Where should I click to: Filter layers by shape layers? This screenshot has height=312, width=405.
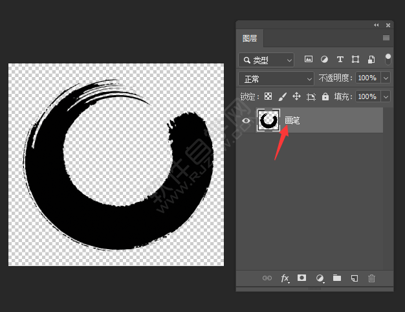click(355, 60)
